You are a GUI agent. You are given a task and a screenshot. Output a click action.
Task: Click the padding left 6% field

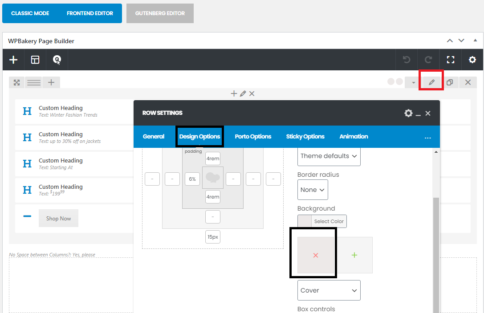pyautogui.click(x=192, y=179)
